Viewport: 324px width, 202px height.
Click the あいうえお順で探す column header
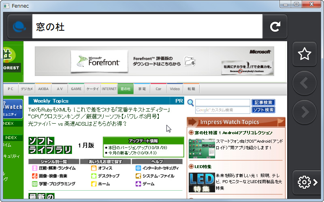[x=105, y=162]
